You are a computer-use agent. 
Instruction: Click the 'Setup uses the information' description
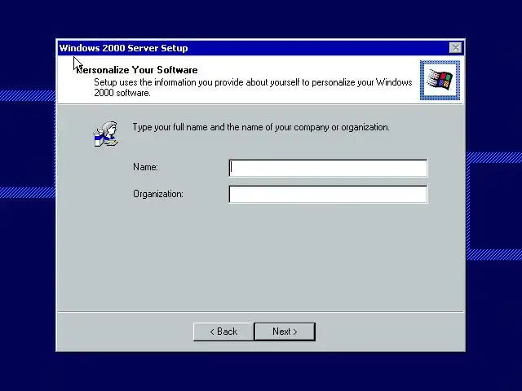(x=253, y=87)
